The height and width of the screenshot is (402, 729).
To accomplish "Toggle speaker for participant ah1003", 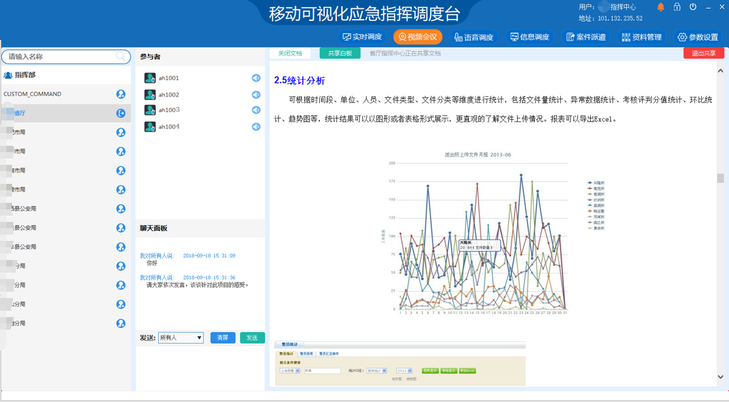I will (x=256, y=110).
